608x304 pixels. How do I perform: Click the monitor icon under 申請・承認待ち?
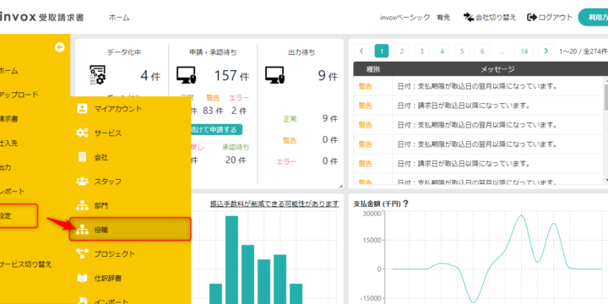pyautogui.click(x=187, y=75)
